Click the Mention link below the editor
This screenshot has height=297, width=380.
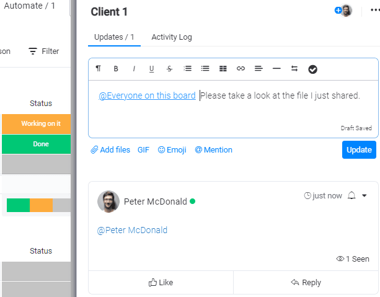(x=213, y=150)
